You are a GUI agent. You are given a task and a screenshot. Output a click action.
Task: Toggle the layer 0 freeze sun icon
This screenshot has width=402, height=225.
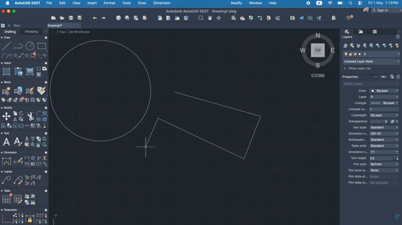point(355,54)
